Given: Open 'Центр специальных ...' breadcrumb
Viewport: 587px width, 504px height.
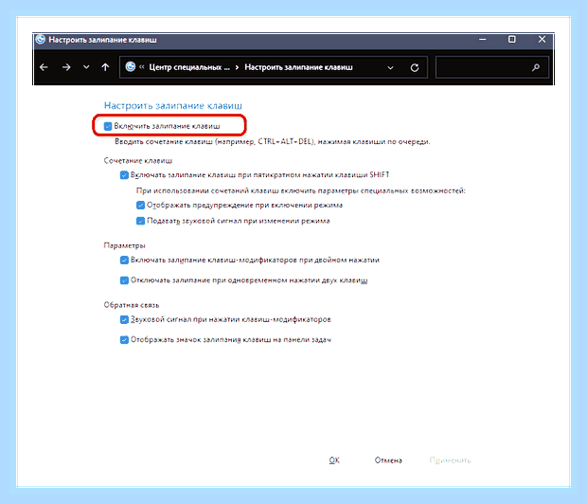Looking at the screenshot, I should point(189,67).
